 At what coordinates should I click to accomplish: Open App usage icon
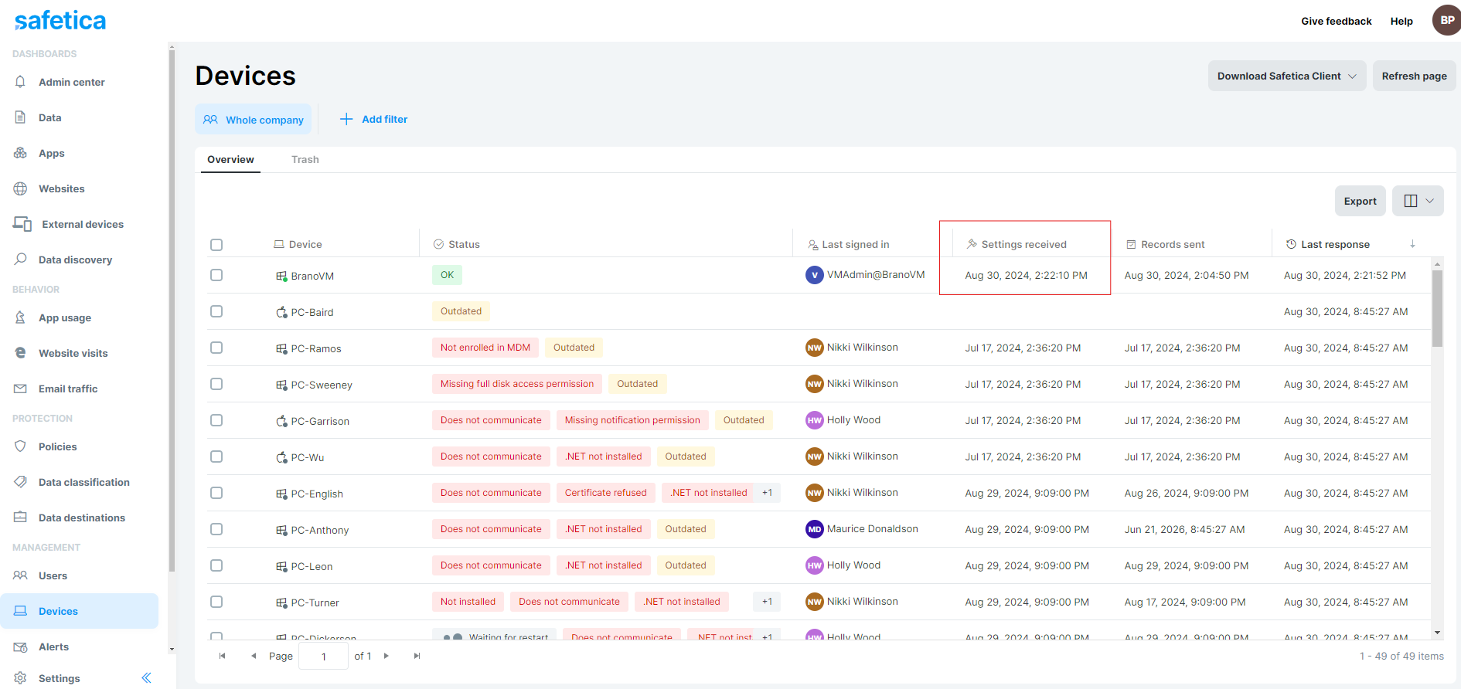click(x=20, y=317)
